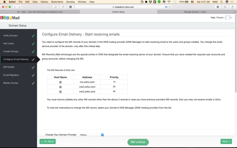Click the mailadmin.zoho.com address bar
This screenshot has width=237, height=148.
point(123,7)
